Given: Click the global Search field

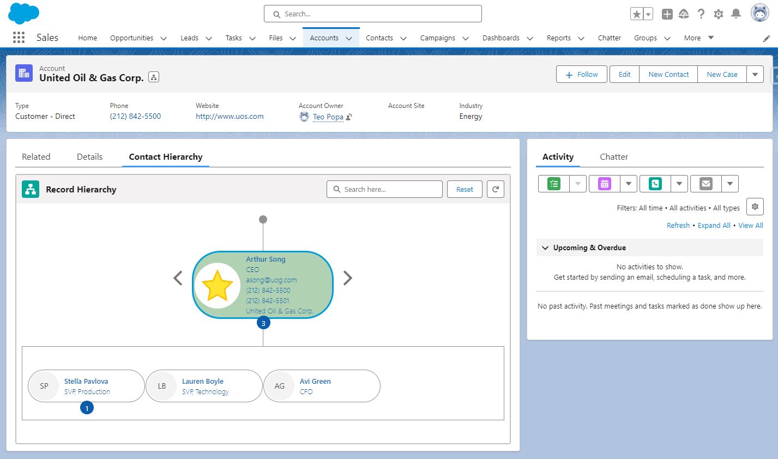Looking at the screenshot, I should (373, 14).
